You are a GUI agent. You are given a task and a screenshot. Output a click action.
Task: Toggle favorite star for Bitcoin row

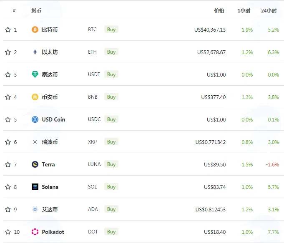pos(8,30)
